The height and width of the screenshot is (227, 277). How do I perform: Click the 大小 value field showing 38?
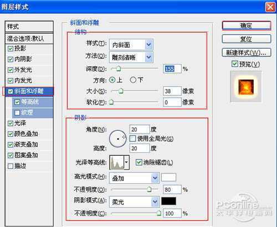click(172, 91)
